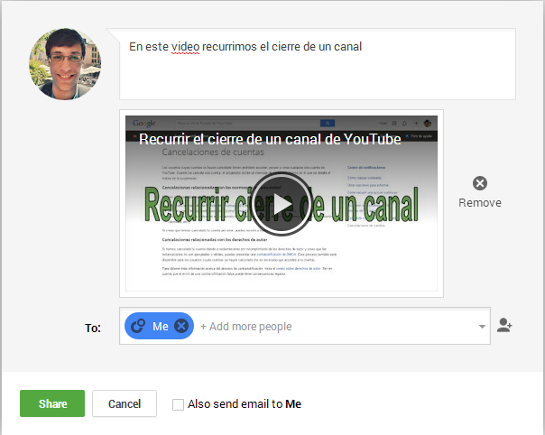Click the circles icon in Me chip
Screen dimensions: 545x435
point(138,326)
